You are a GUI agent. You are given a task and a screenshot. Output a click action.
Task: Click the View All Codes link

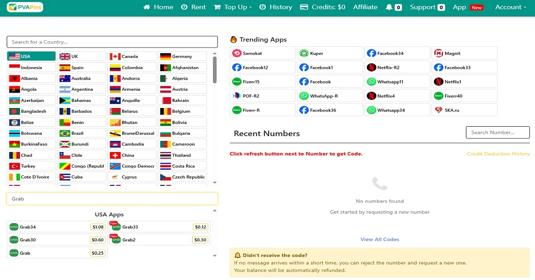(x=380, y=239)
